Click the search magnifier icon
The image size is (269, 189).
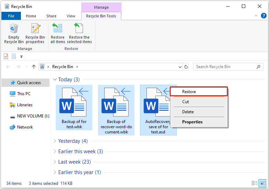click(258, 67)
